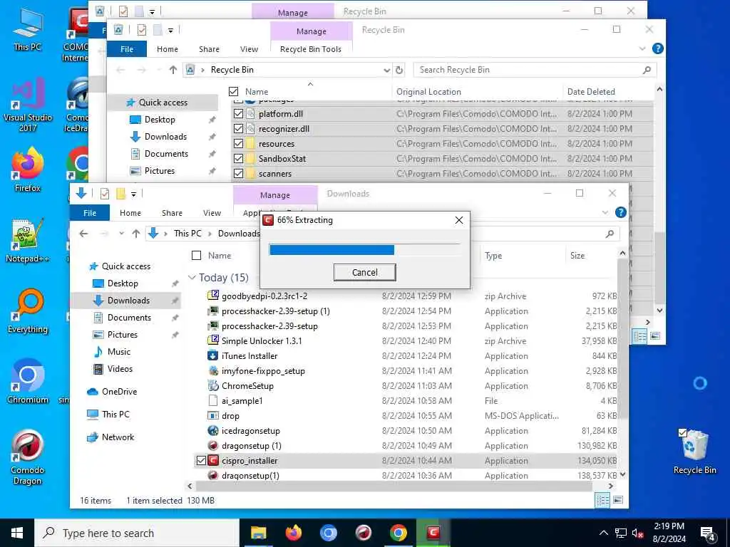The height and width of the screenshot is (547, 730).
Task: Select OneDrive in Downloads sidebar
Action: [x=119, y=392]
